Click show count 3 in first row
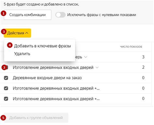 point(143,57)
